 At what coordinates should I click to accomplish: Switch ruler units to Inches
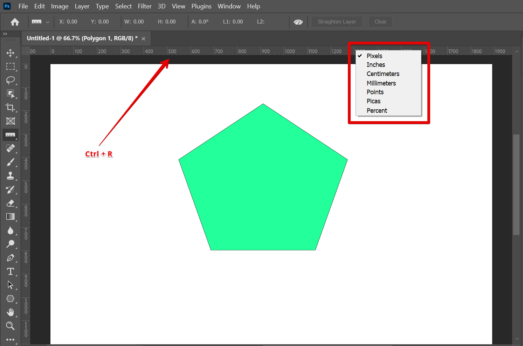point(376,64)
